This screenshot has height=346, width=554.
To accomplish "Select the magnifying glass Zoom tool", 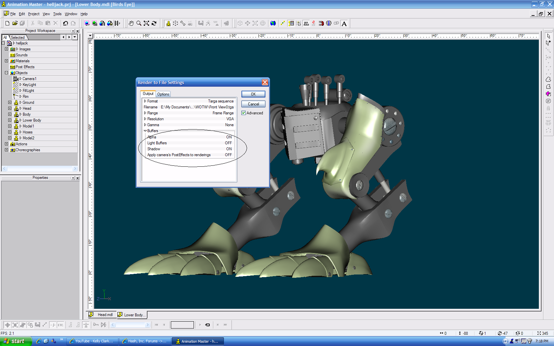I will [x=139, y=23].
